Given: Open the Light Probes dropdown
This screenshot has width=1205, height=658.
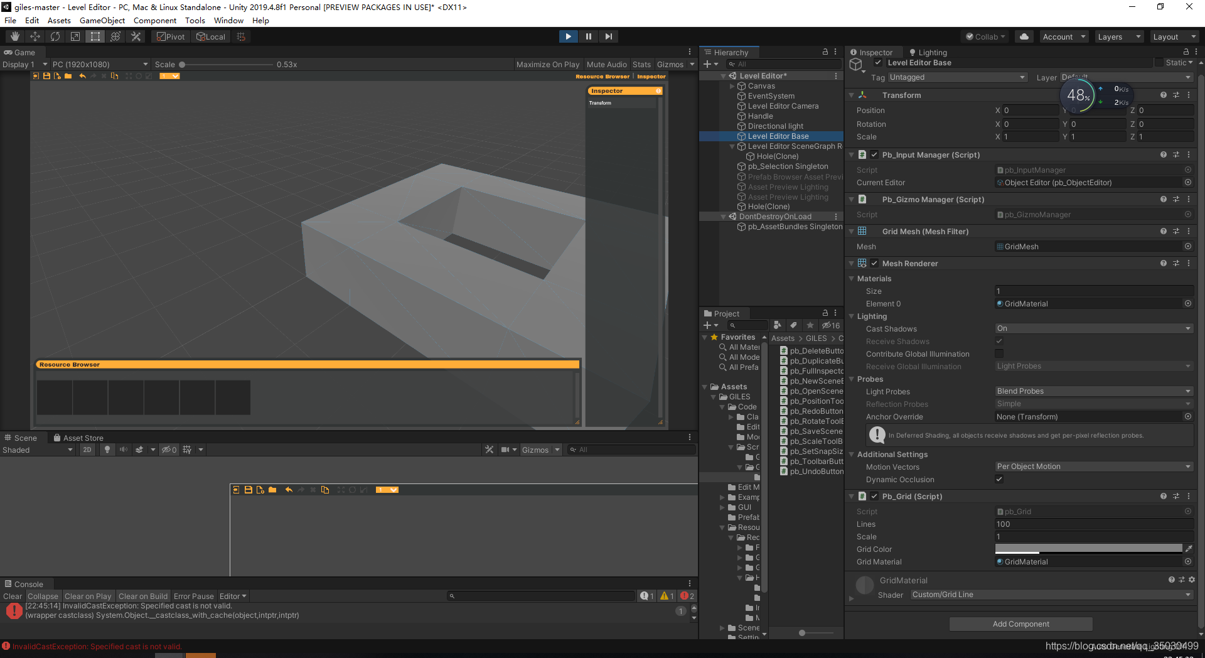Looking at the screenshot, I should coord(1093,391).
